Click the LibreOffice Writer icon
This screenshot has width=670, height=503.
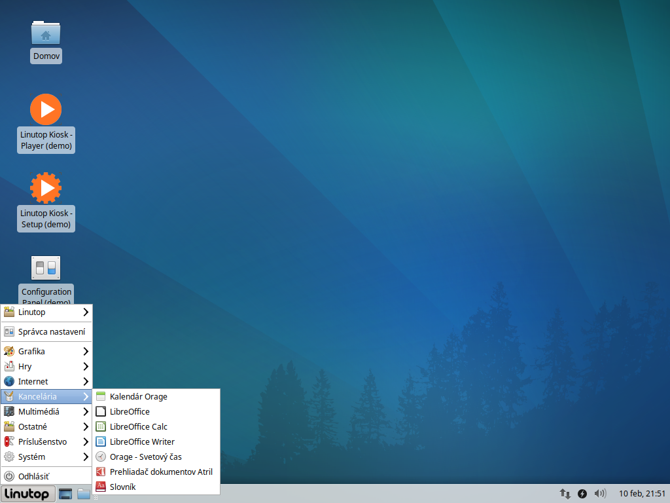(101, 441)
